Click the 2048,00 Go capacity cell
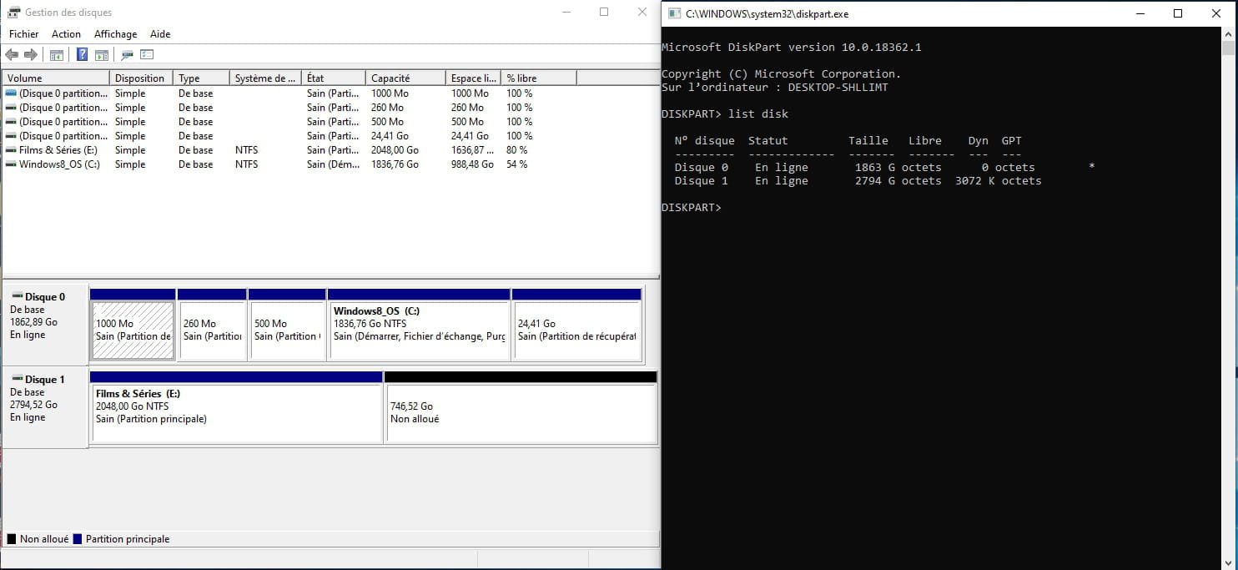This screenshot has width=1238, height=570. click(395, 150)
